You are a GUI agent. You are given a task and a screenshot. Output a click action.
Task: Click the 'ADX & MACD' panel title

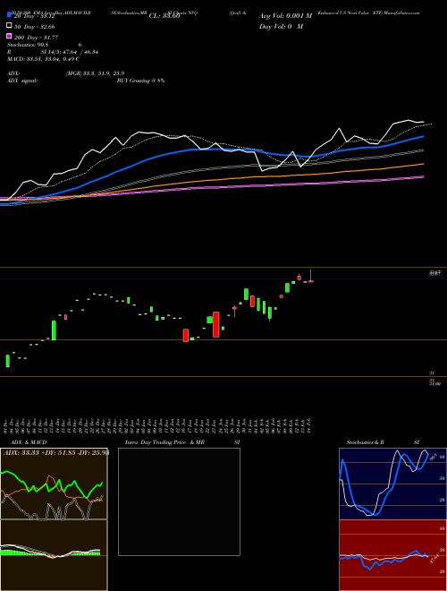pyautogui.click(x=29, y=442)
